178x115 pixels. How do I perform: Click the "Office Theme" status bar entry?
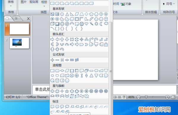[37, 97]
